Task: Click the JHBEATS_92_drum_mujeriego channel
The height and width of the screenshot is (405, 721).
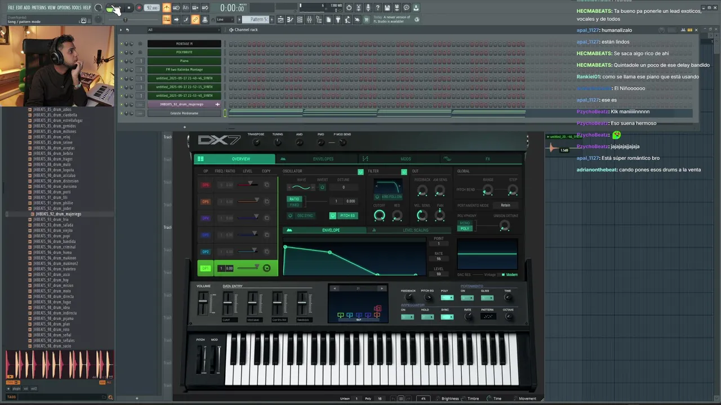Action: (x=184, y=104)
